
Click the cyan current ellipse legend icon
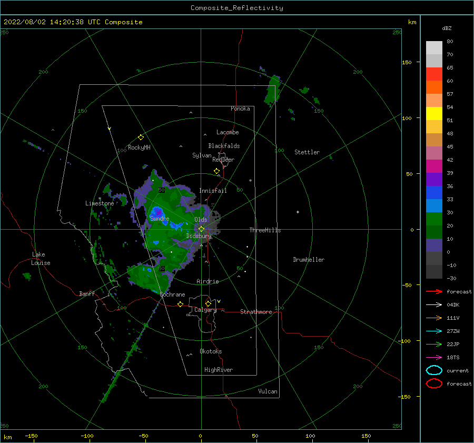point(434,370)
